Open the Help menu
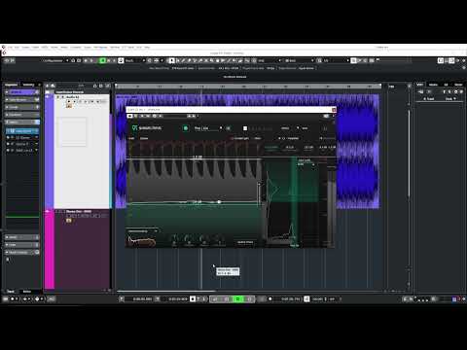Viewport: 467px width, 350px height. 147,48
